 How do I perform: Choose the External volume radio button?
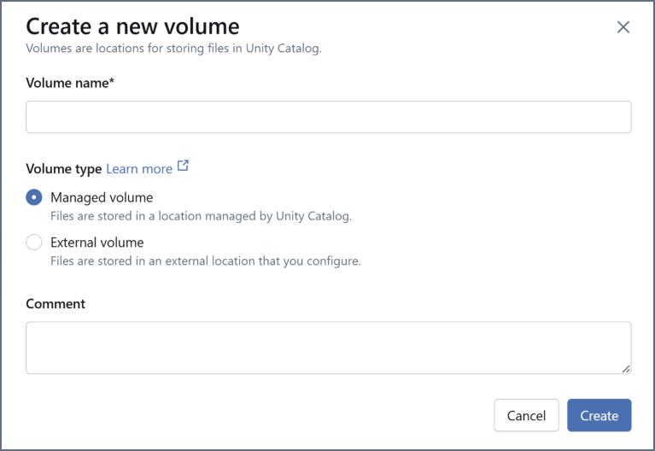(x=34, y=243)
